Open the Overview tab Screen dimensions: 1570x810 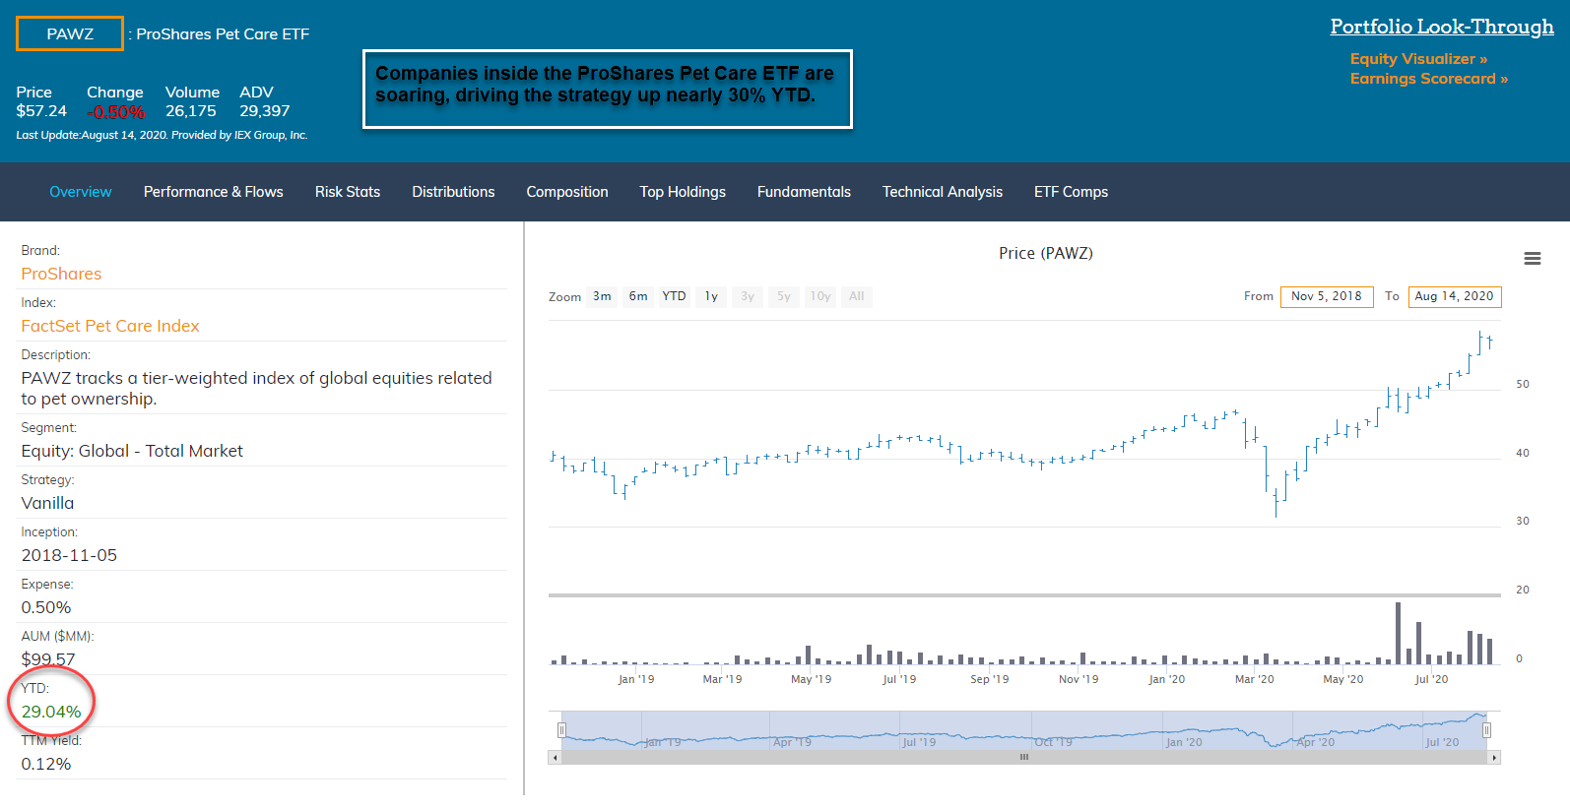click(81, 192)
